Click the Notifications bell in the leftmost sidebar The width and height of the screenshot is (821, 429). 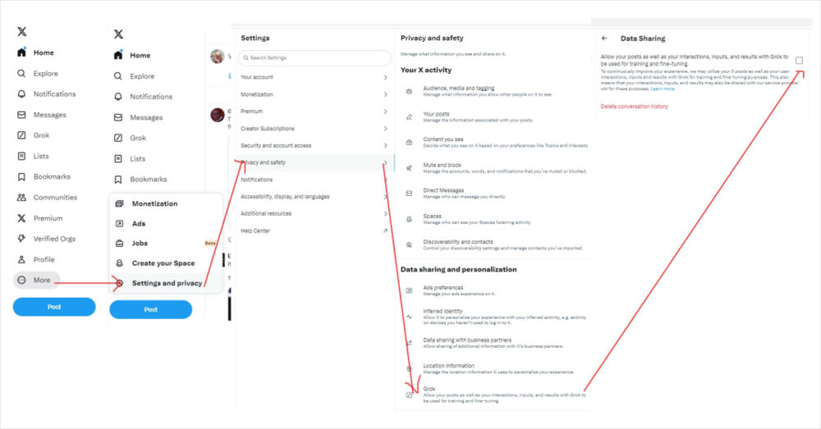point(21,94)
